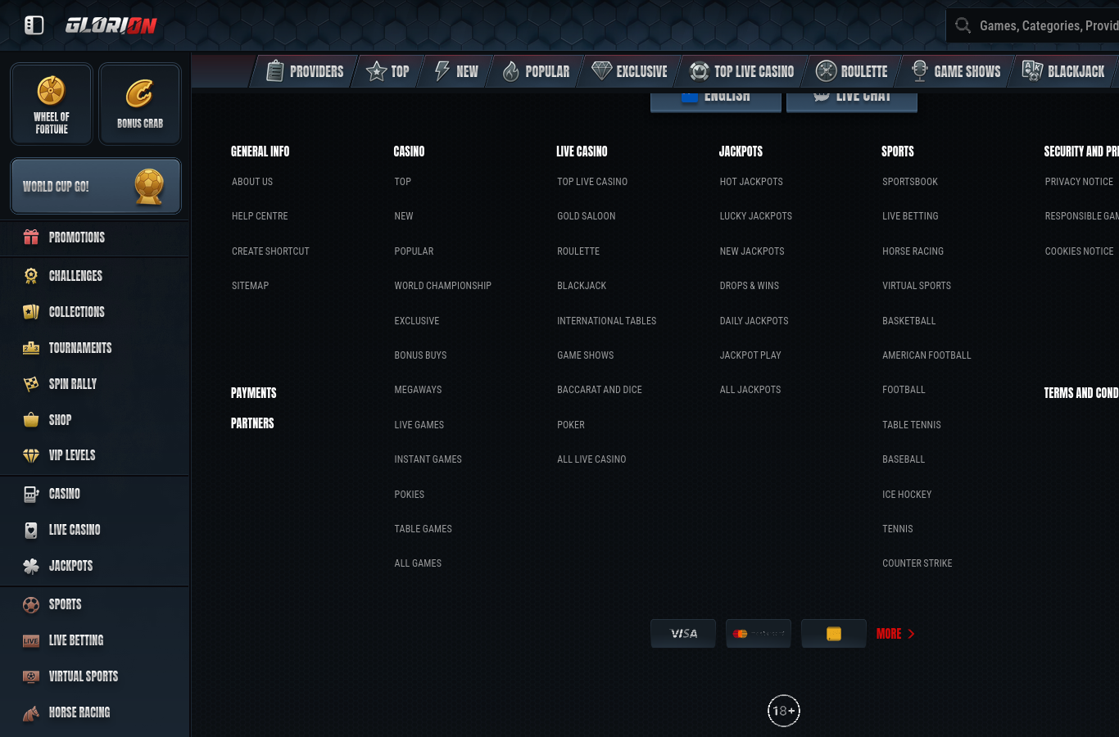Open the All Live Casino link
Viewport: 1119px width, 737px height.
[591, 459]
